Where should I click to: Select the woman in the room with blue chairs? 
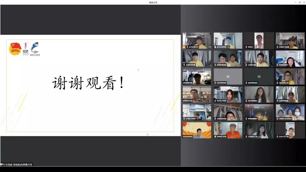point(290,58)
